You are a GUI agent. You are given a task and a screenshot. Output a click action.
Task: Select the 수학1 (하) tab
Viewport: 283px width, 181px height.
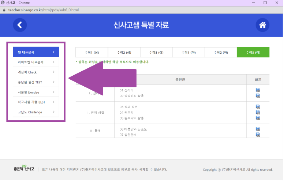click(x=189, y=52)
